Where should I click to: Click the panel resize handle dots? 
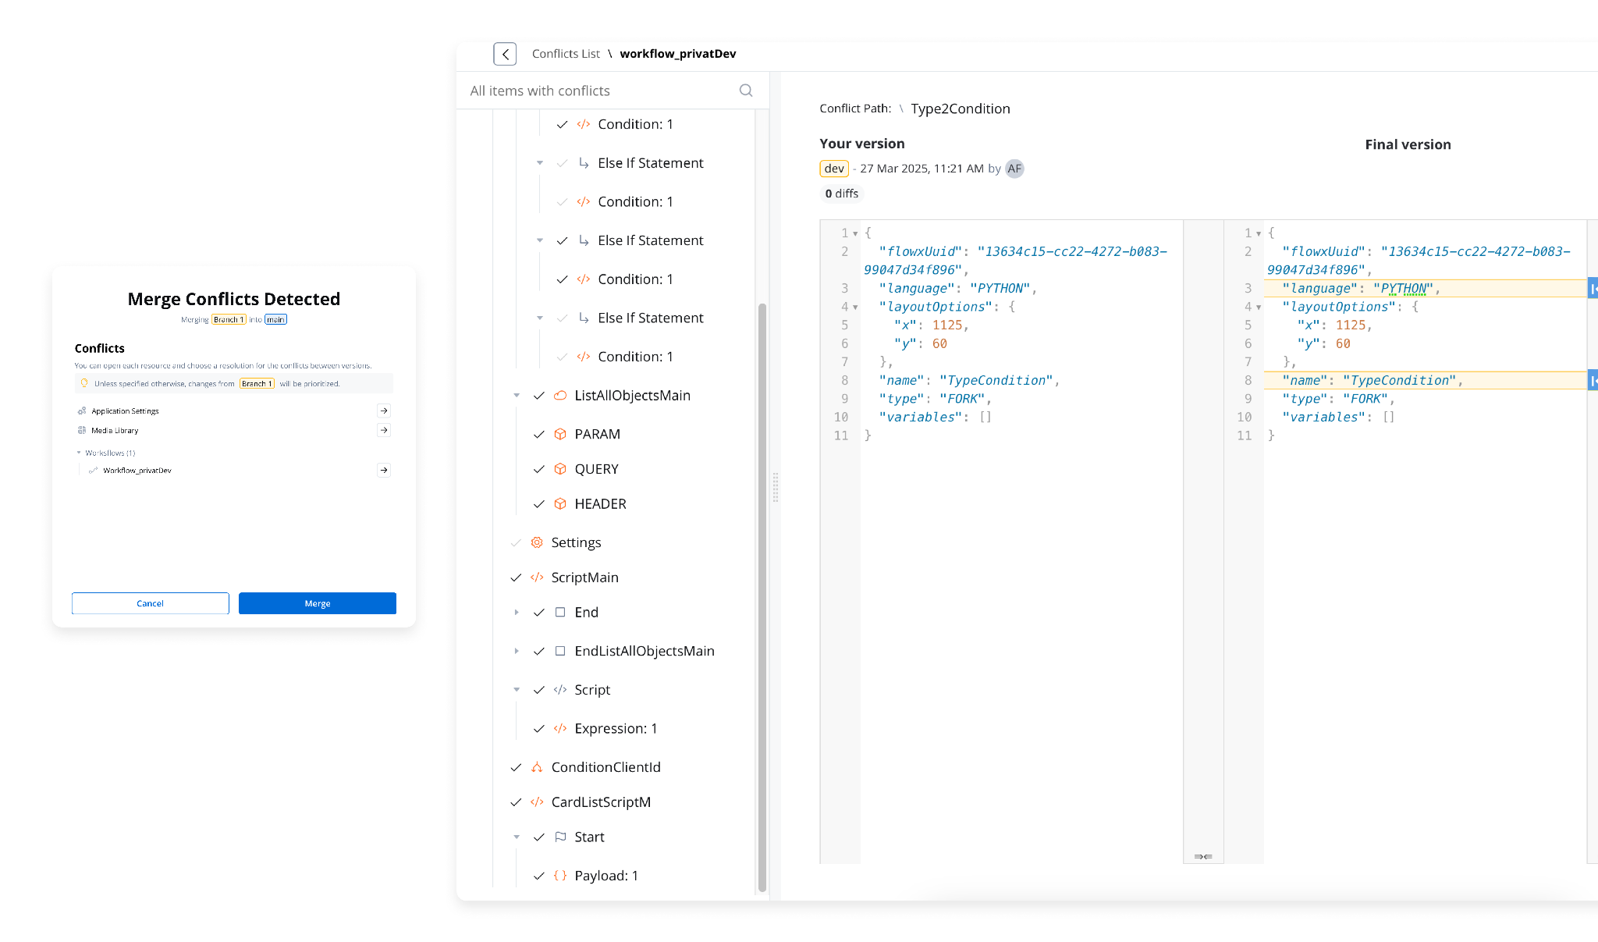[x=776, y=487]
